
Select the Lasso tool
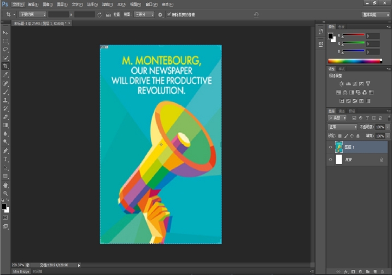(5, 49)
